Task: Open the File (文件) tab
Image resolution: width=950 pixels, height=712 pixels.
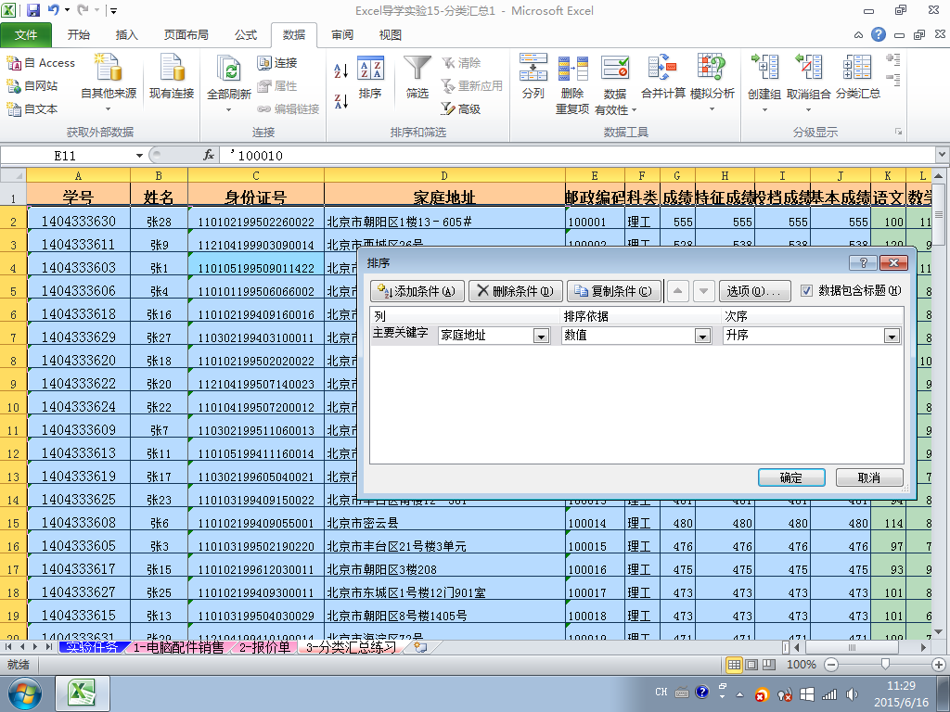Action: tap(26, 35)
